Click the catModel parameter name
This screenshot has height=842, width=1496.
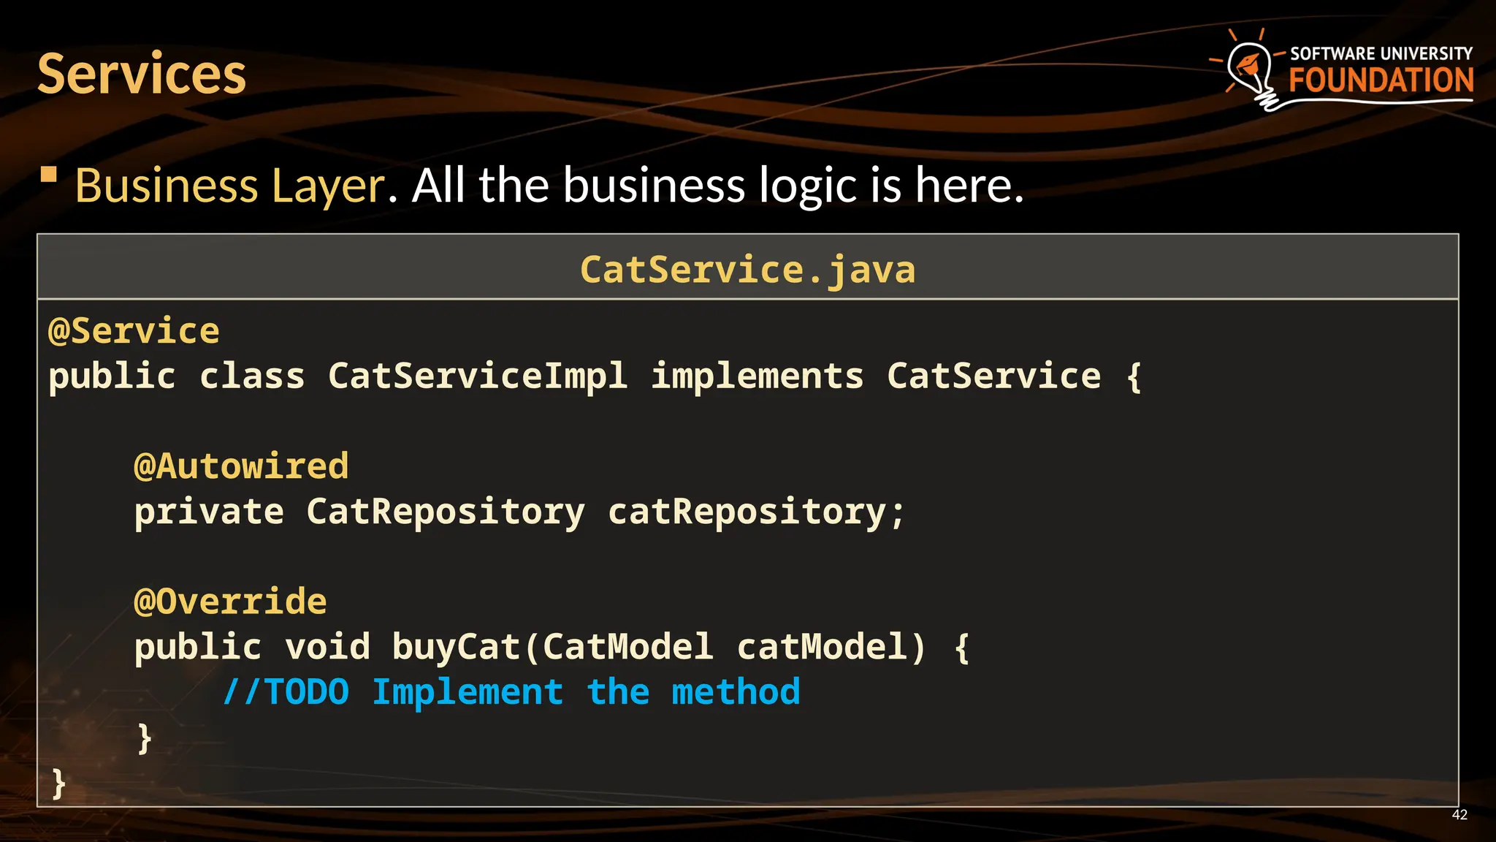point(822,647)
